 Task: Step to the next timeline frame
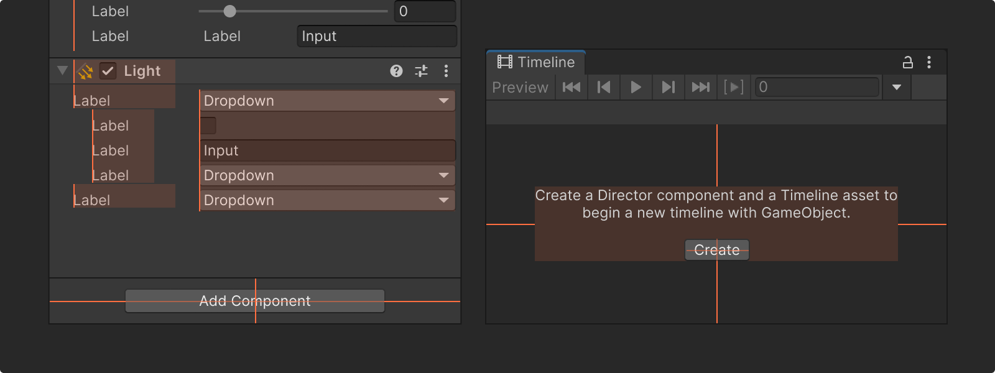point(668,88)
